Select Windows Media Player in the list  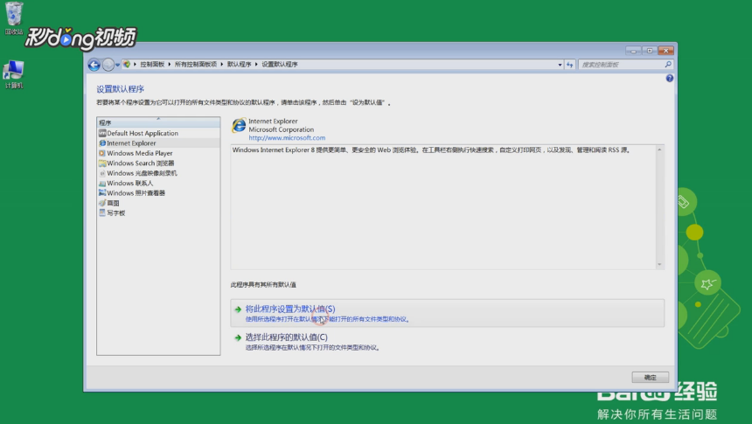[158, 154]
